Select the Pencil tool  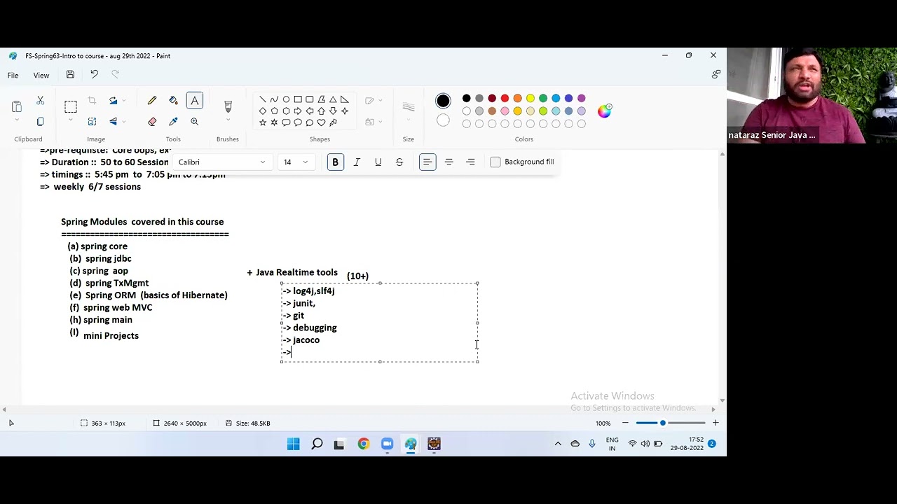pyautogui.click(x=152, y=101)
